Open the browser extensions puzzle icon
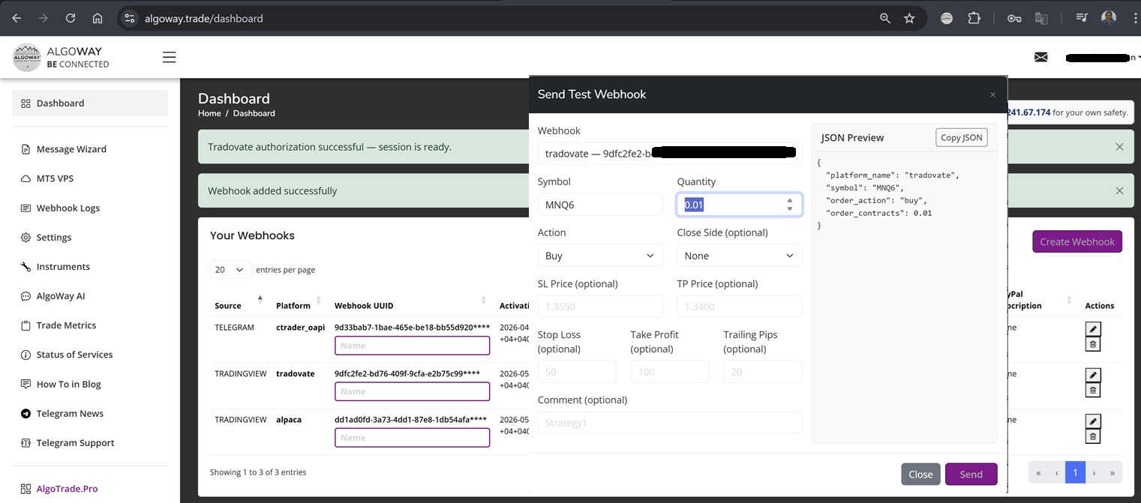Image resolution: width=1141 pixels, height=503 pixels. [x=974, y=18]
